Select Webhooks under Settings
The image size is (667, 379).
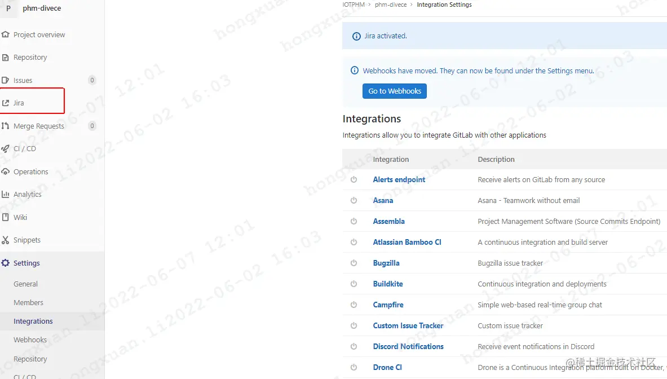30,340
